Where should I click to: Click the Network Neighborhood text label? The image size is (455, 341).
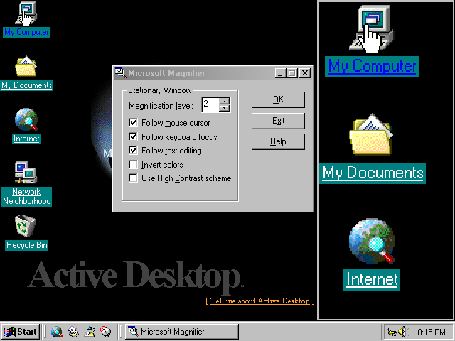27,196
